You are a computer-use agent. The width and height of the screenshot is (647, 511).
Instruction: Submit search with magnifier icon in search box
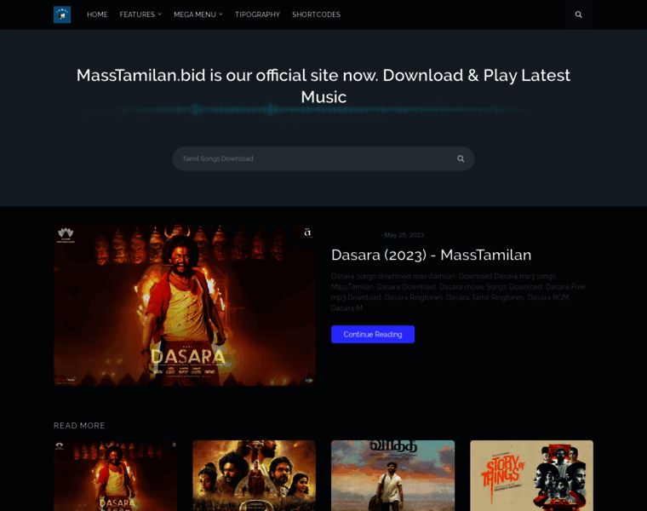pos(461,159)
